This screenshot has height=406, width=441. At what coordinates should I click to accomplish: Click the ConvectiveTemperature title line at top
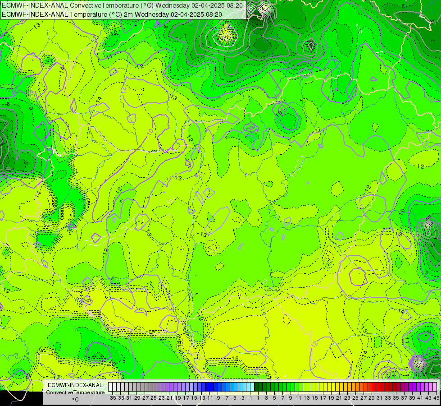click(x=123, y=5)
